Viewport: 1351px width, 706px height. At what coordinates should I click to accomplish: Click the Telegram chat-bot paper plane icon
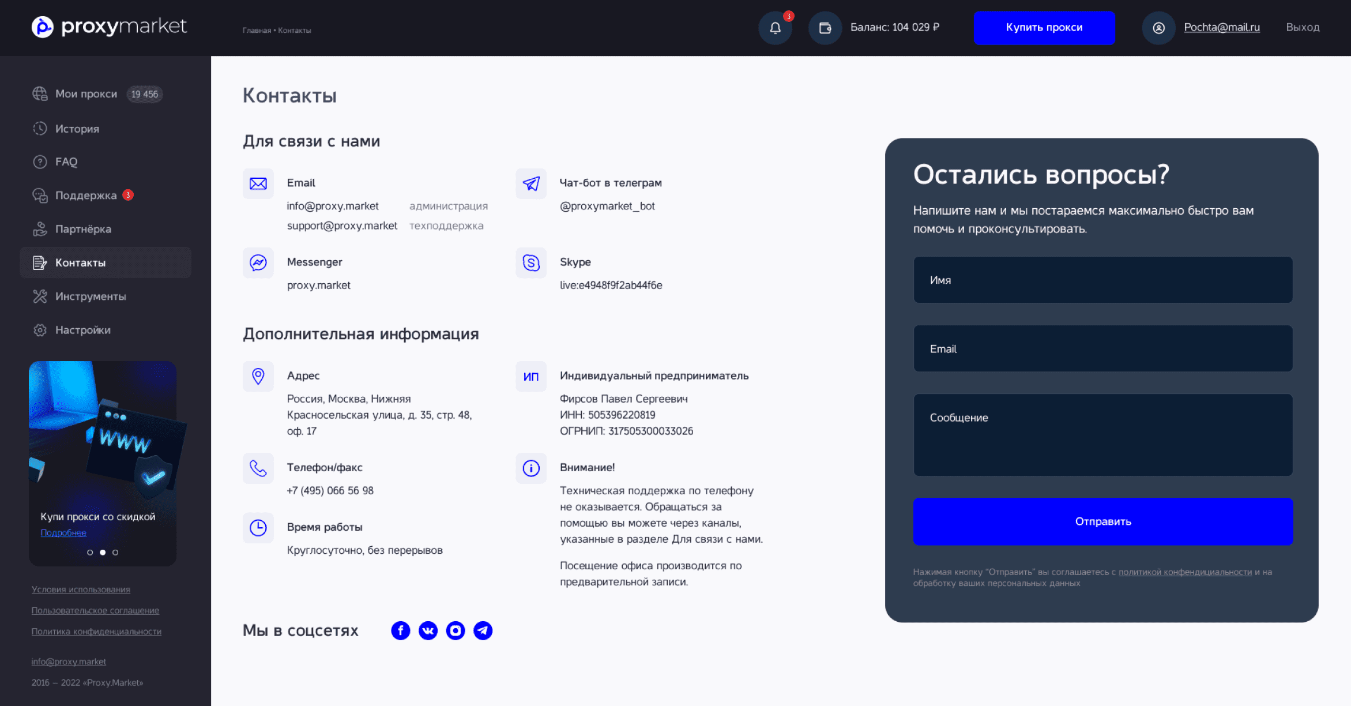point(531,183)
